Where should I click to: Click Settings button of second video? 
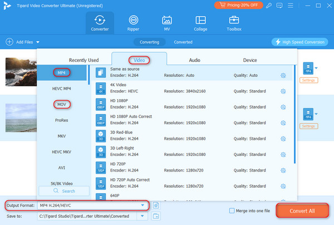click(x=308, y=126)
